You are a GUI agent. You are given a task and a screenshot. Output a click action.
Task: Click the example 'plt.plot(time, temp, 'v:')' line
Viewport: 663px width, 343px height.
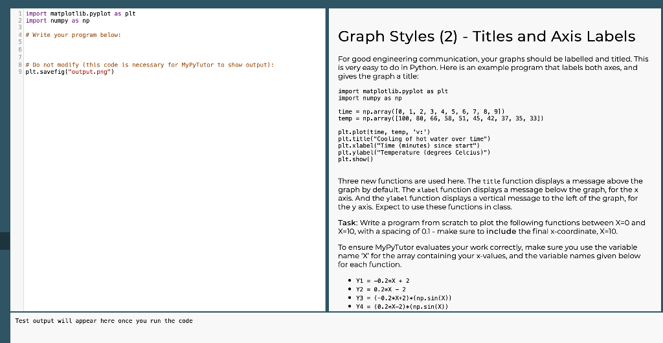coord(385,132)
